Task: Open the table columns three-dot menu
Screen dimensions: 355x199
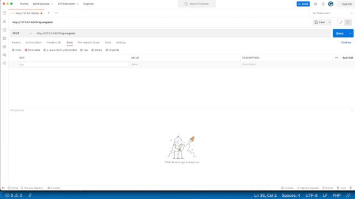Action: point(337,57)
